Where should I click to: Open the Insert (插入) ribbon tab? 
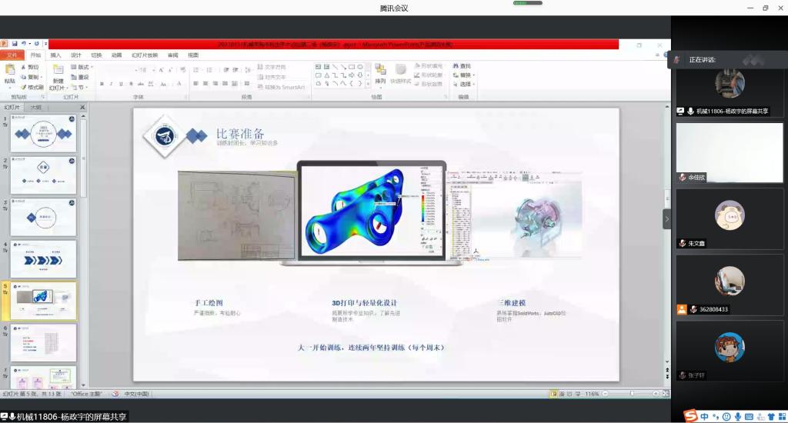55,55
